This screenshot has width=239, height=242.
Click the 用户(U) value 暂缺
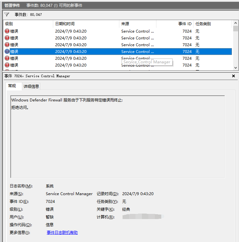point(50,217)
